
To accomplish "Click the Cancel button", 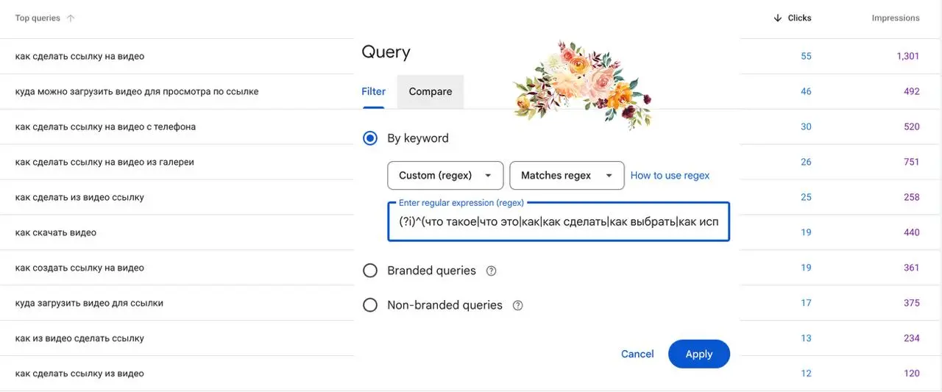I will [637, 354].
